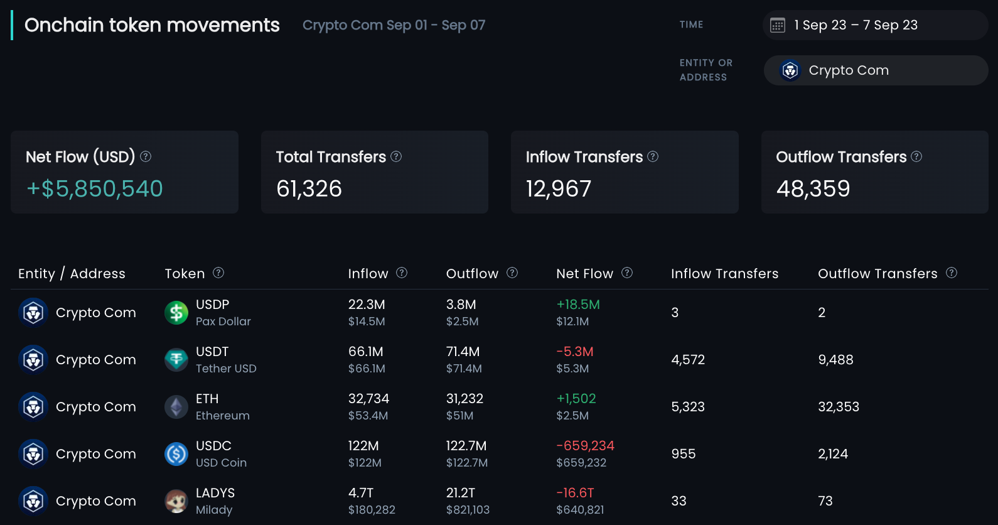This screenshot has height=525, width=998.
Task: Click the 4.7T inflow value for LADYS
Action: point(361,493)
